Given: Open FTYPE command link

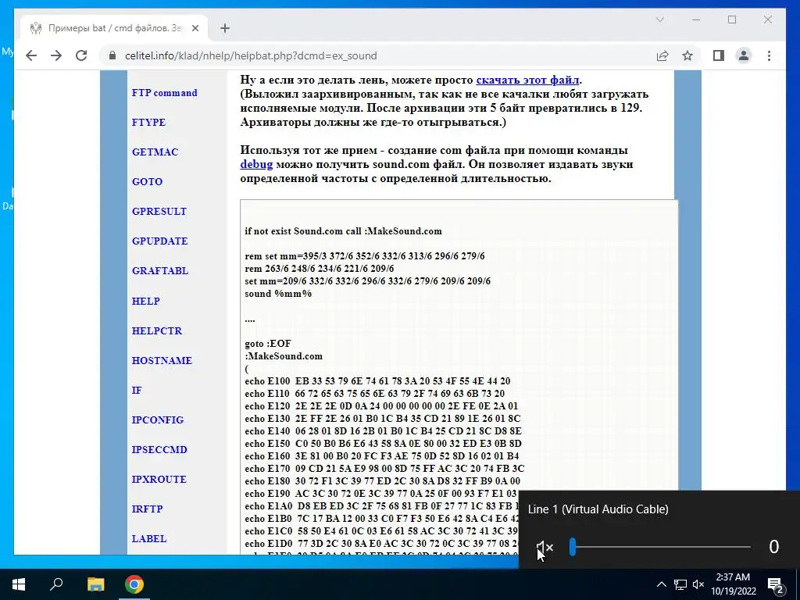Looking at the screenshot, I should click(148, 123).
